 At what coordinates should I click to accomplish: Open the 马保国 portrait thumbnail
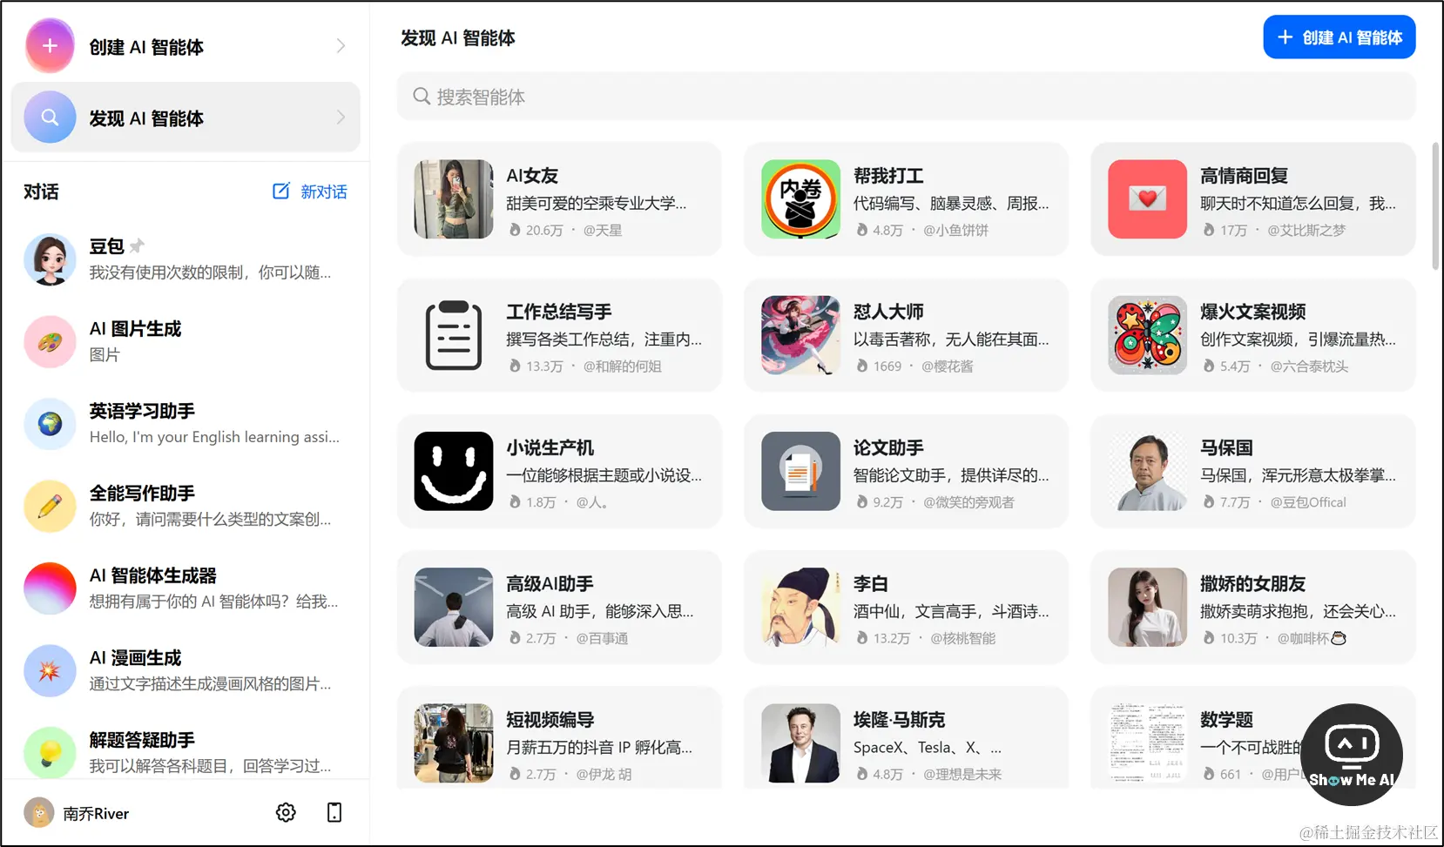1147,471
